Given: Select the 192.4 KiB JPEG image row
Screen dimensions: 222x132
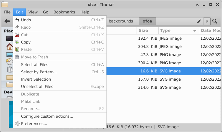Looking at the screenshot, I should coord(164,39).
